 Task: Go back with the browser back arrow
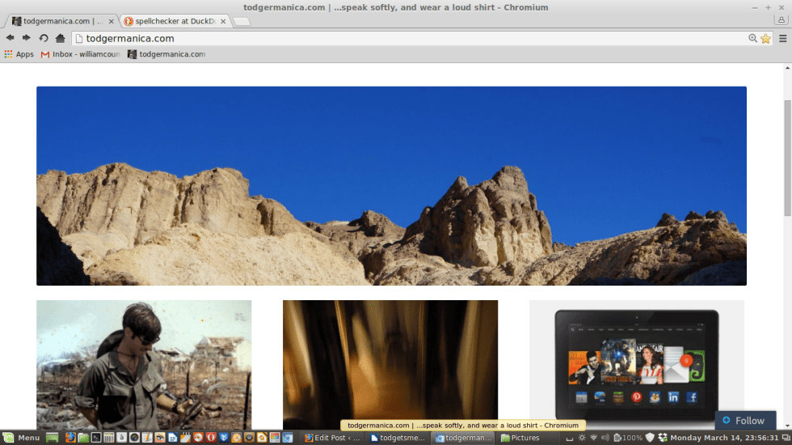coord(10,38)
